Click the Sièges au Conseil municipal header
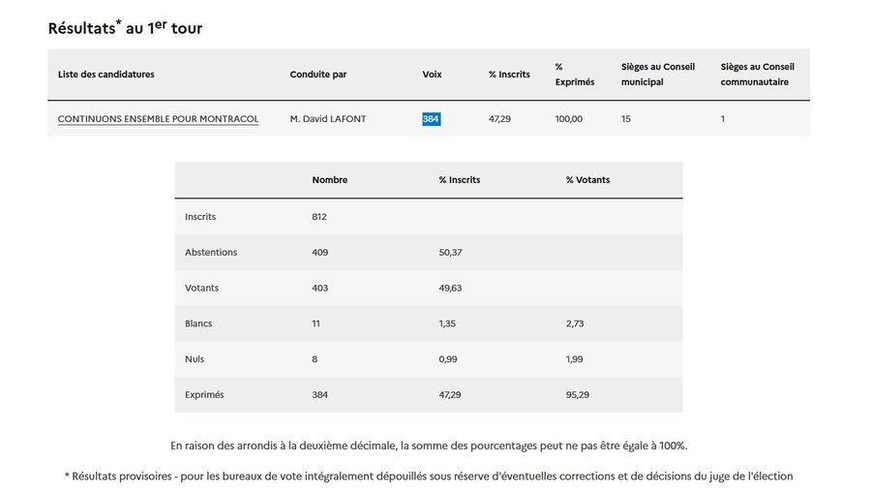 658,75
